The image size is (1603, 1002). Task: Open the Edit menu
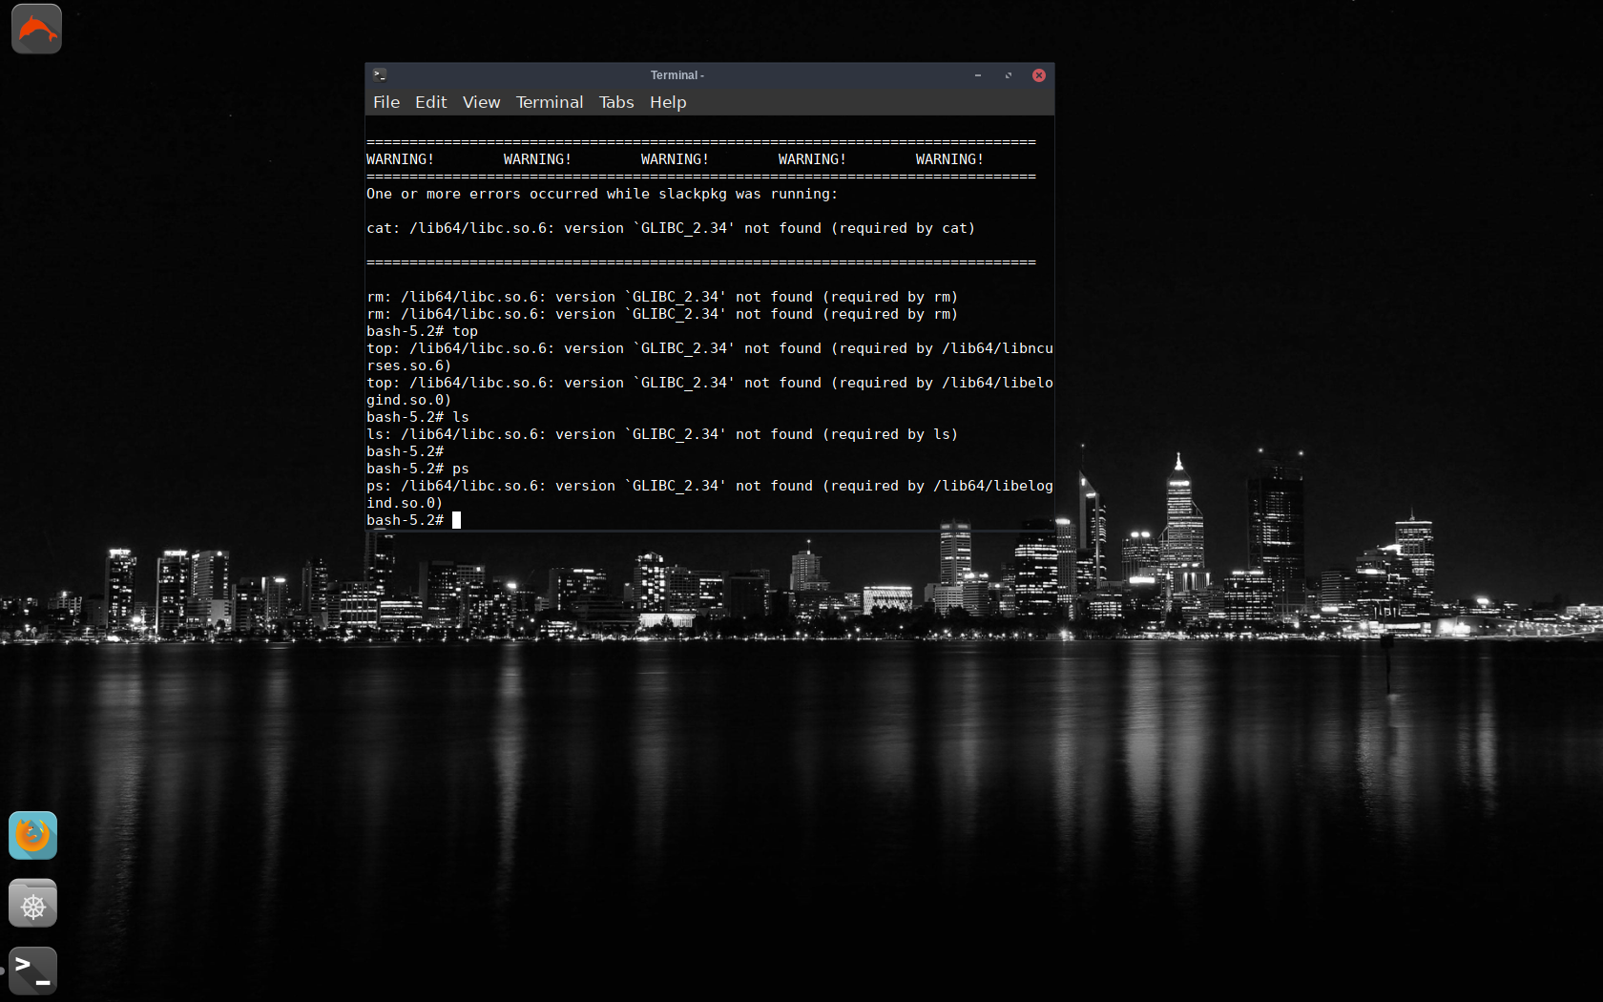[x=430, y=102]
